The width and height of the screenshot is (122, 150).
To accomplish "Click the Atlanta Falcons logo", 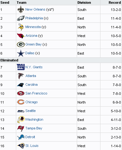I will click(21, 76).
